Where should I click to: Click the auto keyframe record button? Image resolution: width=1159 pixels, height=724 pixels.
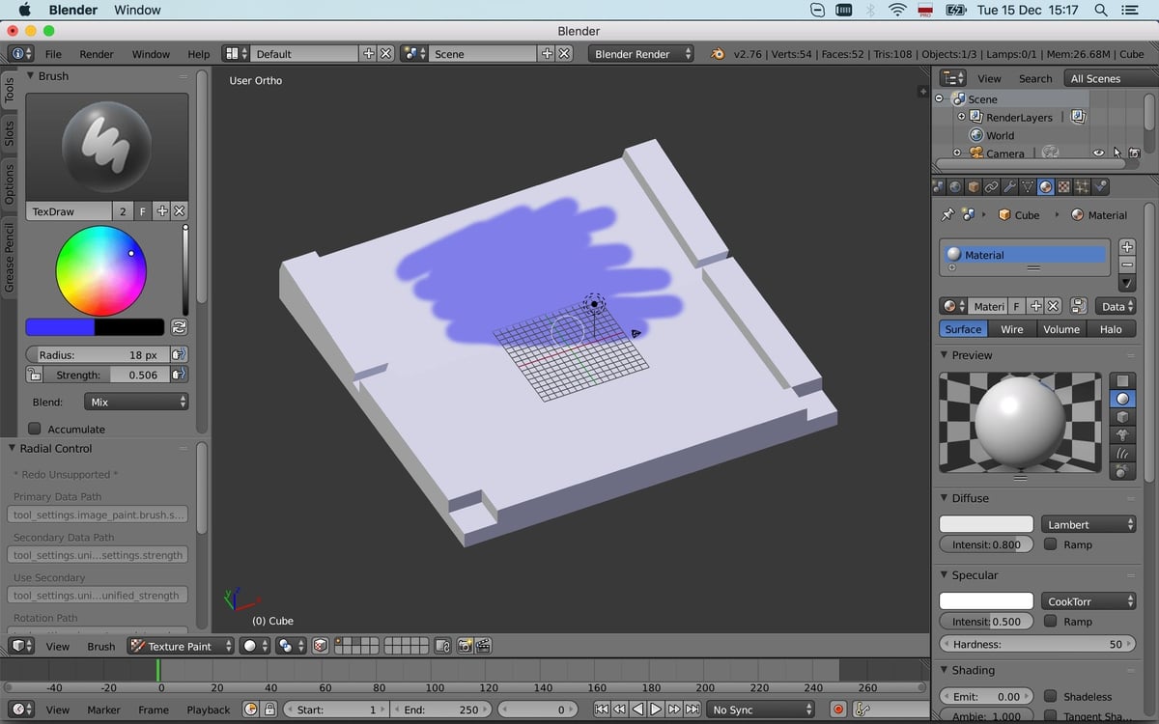tap(838, 710)
